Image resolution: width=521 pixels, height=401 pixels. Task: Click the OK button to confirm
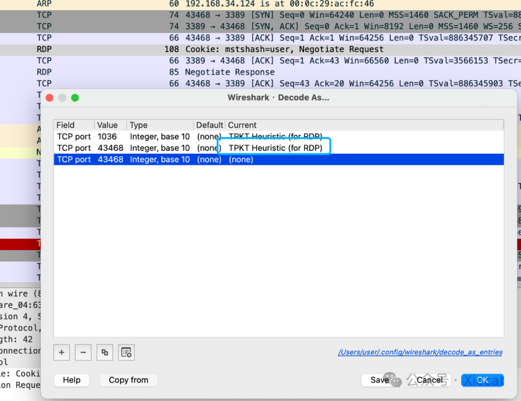(x=482, y=380)
